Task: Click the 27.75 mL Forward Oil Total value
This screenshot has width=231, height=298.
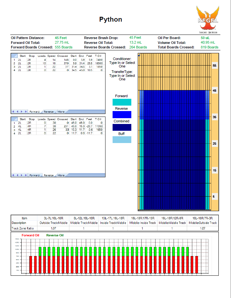Action: point(62,42)
